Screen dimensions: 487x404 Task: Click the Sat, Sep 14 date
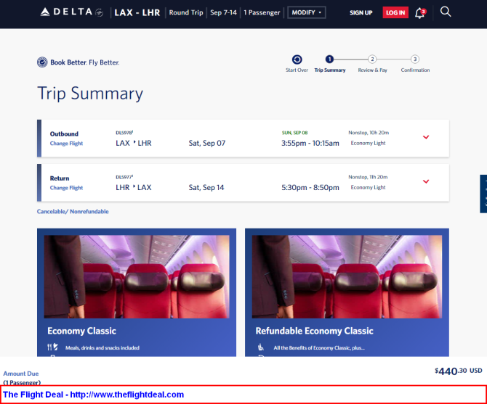tap(206, 187)
